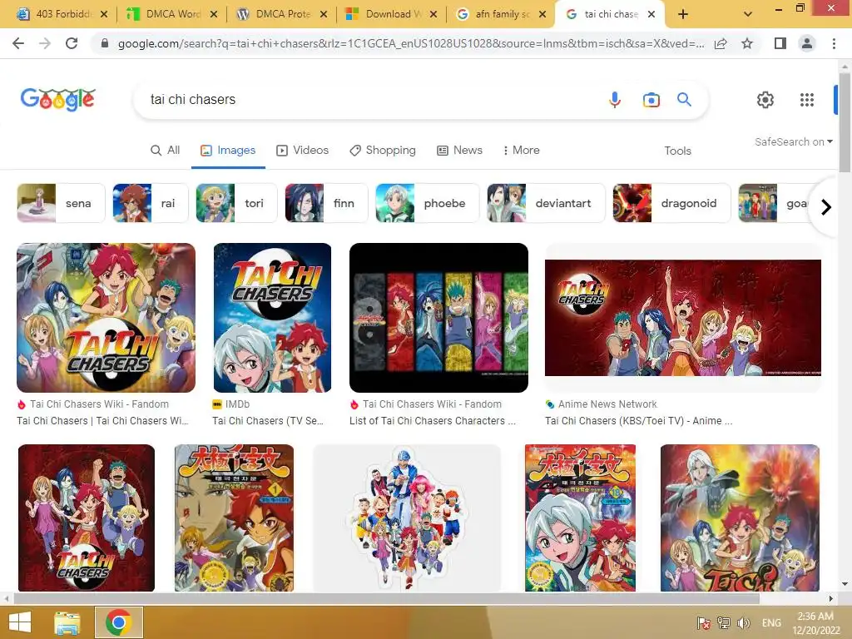Open the Tools options
852x639 pixels.
click(677, 151)
